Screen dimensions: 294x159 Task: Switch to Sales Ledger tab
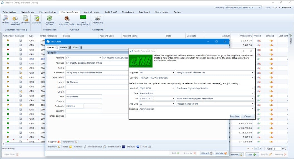point(9,12)
